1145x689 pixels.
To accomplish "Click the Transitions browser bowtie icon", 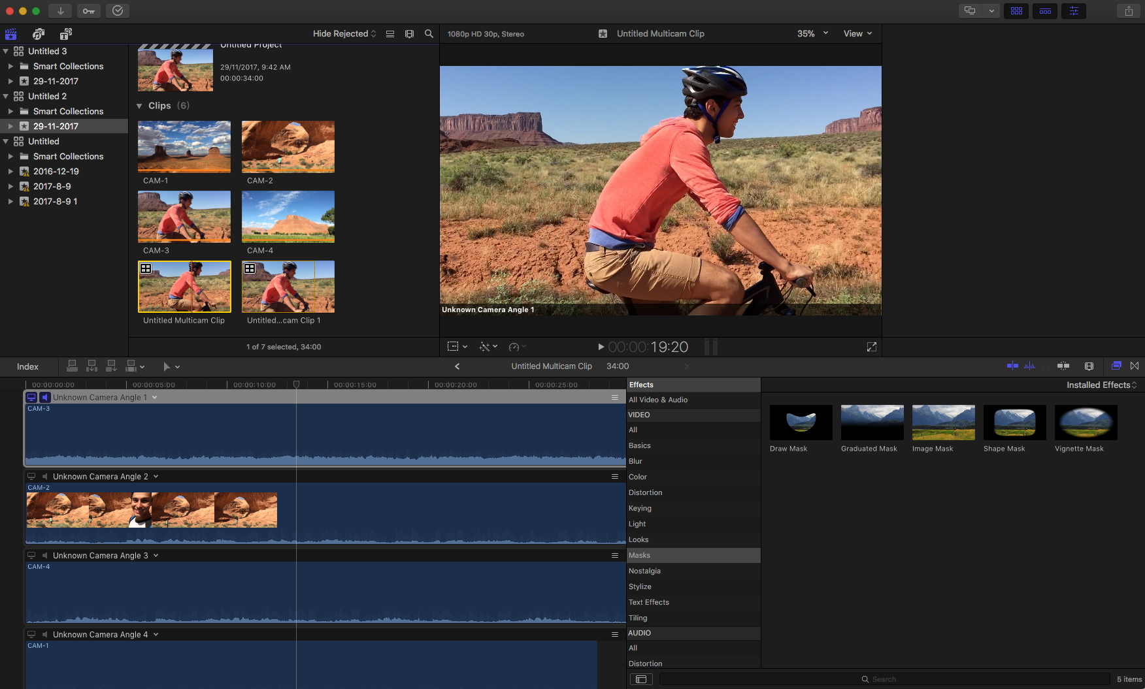I will [1135, 366].
